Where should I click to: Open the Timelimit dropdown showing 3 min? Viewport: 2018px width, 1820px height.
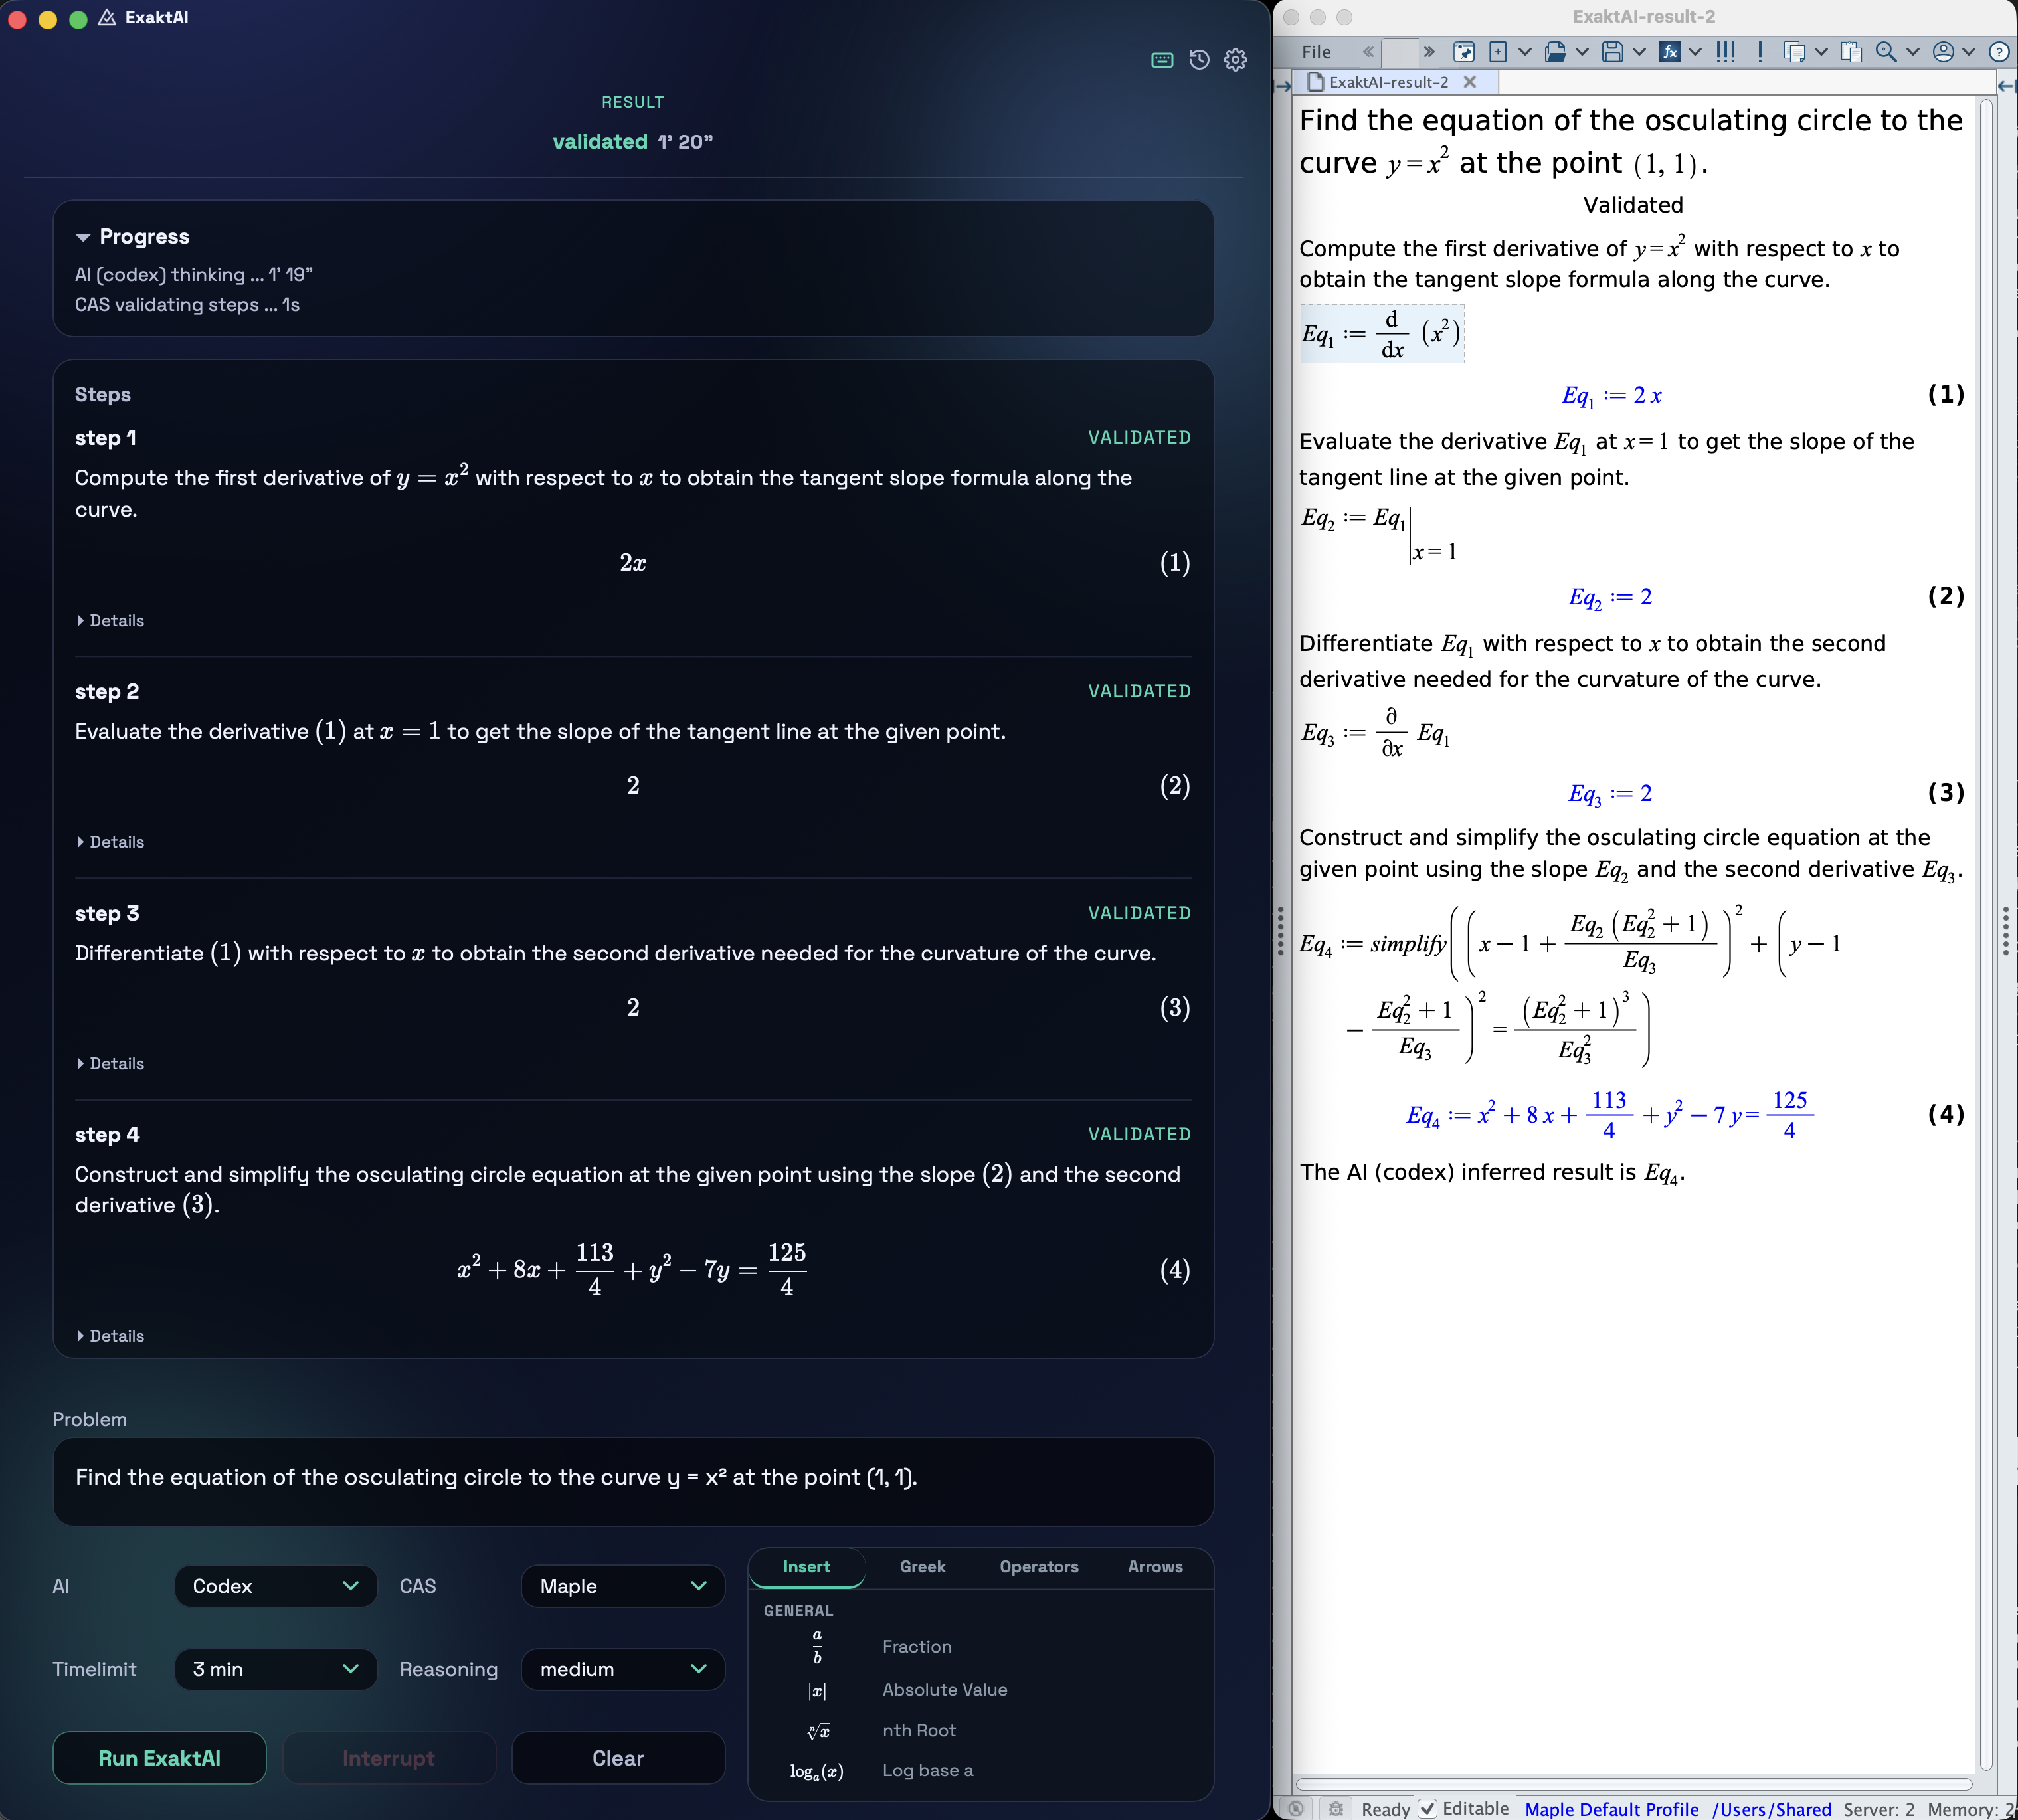pyautogui.click(x=276, y=1669)
